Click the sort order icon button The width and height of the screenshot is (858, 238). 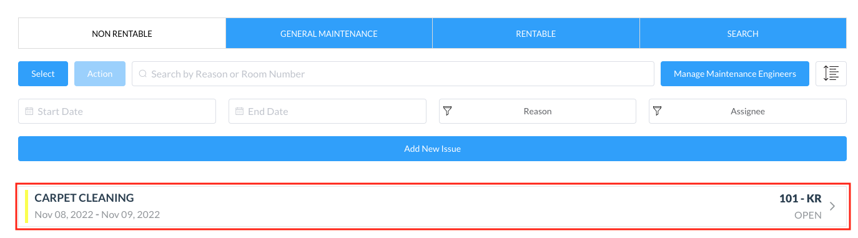point(831,74)
